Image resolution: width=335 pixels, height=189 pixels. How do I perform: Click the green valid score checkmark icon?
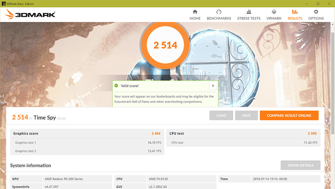tap(116, 85)
